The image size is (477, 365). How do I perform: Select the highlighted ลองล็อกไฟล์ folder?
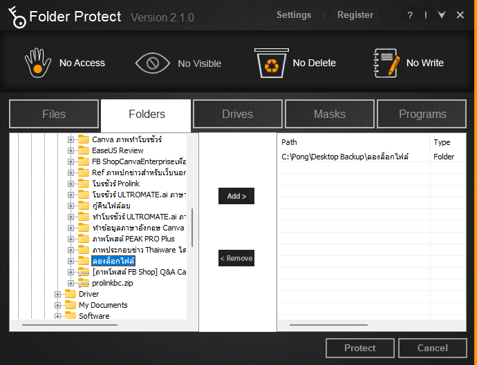coord(113,261)
